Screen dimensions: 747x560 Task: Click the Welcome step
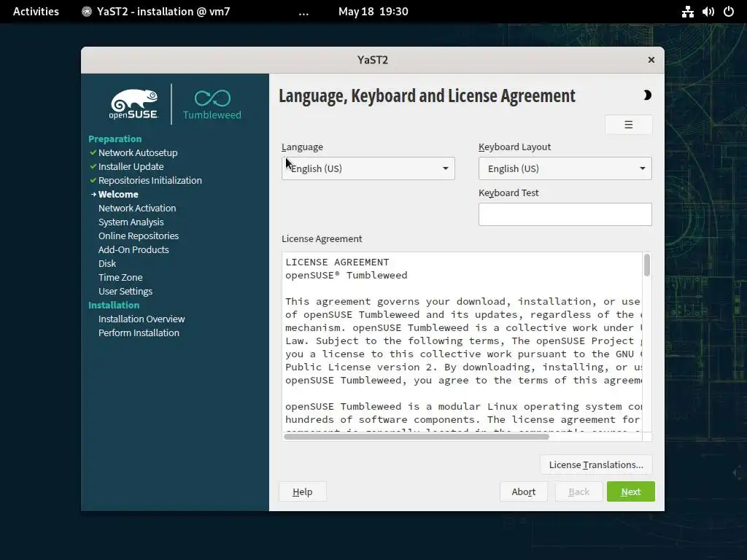point(118,194)
